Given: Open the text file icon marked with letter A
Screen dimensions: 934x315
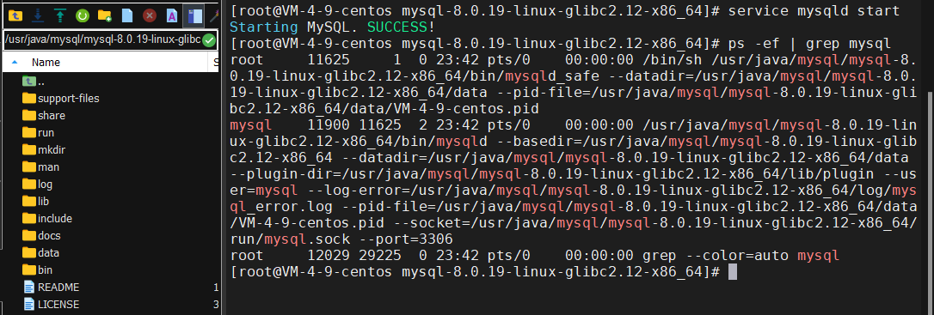Looking at the screenshot, I should (x=171, y=15).
